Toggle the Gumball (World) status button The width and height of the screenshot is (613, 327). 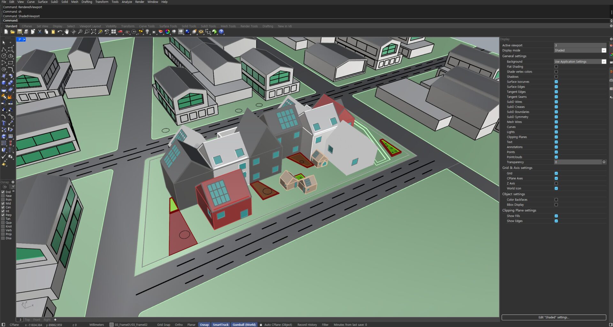click(x=244, y=325)
